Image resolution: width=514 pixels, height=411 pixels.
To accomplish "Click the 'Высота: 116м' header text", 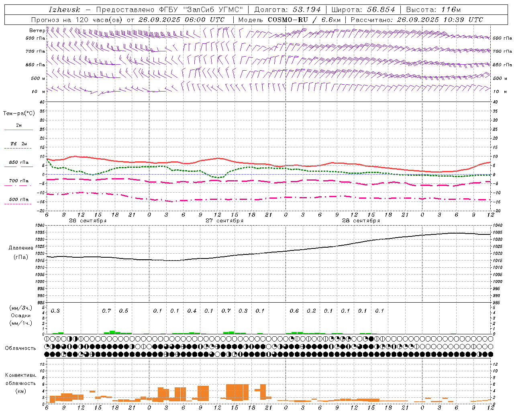I will (433, 10).
